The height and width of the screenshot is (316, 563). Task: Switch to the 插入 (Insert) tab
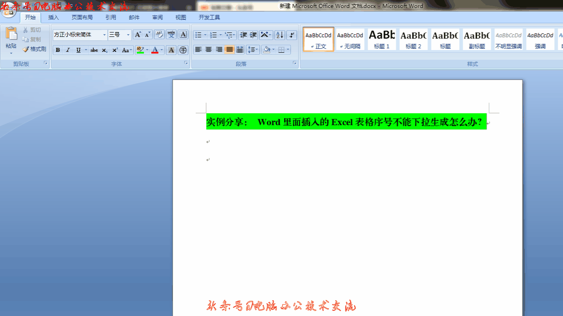coord(54,18)
